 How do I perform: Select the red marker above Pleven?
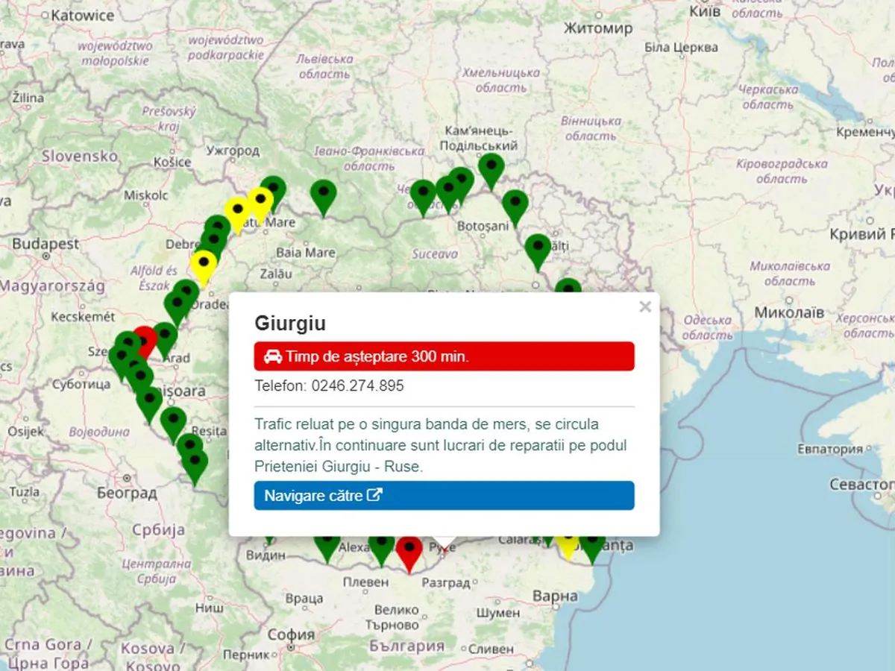(x=409, y=552)
